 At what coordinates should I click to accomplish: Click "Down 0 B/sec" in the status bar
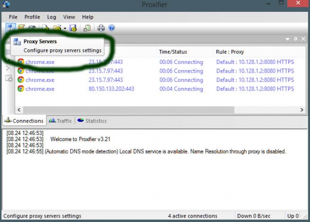pos(254,216)
